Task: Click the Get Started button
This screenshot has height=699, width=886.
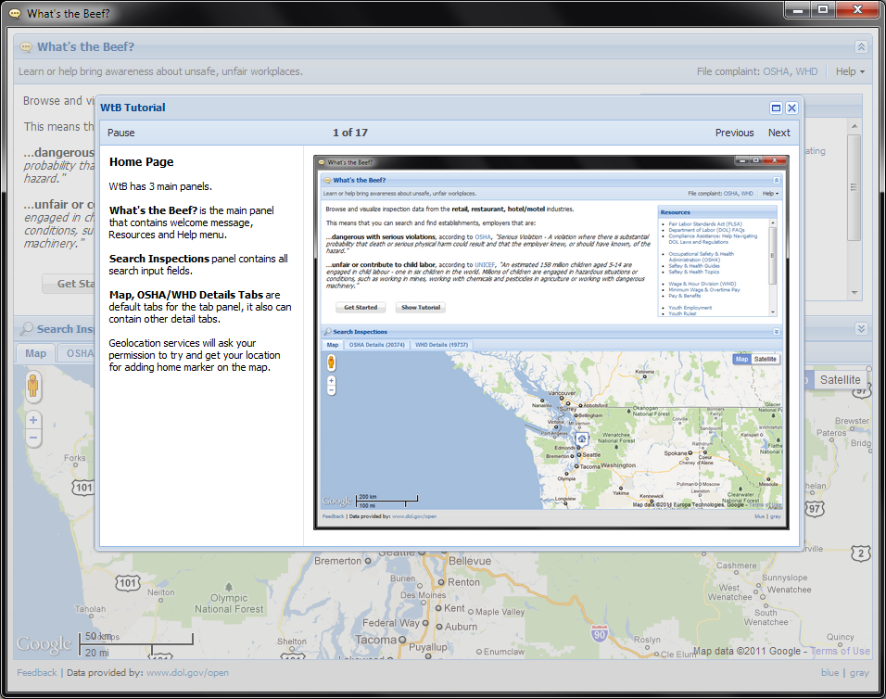Action: 70,284
